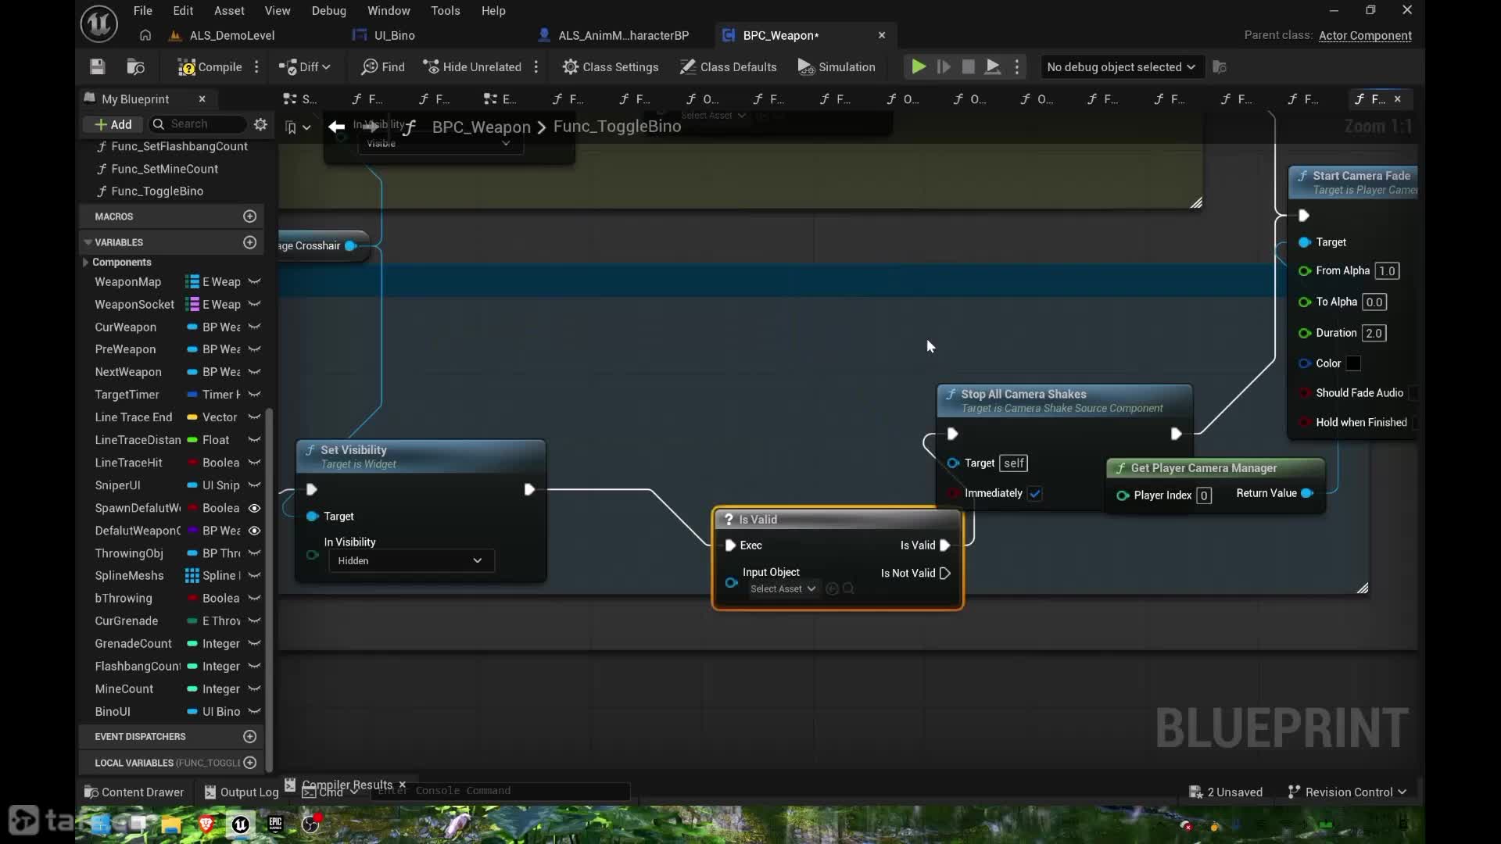The image size is (1501, 844).
Task: Toggle visibility of GrenadeCount variable
Action: (x=254, y=644)
